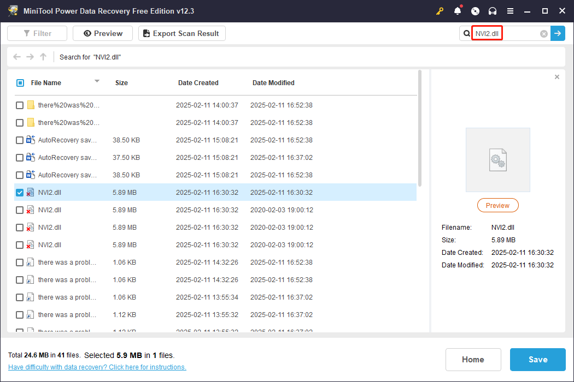Toggle the select-all files checkbox

point(20,83)
